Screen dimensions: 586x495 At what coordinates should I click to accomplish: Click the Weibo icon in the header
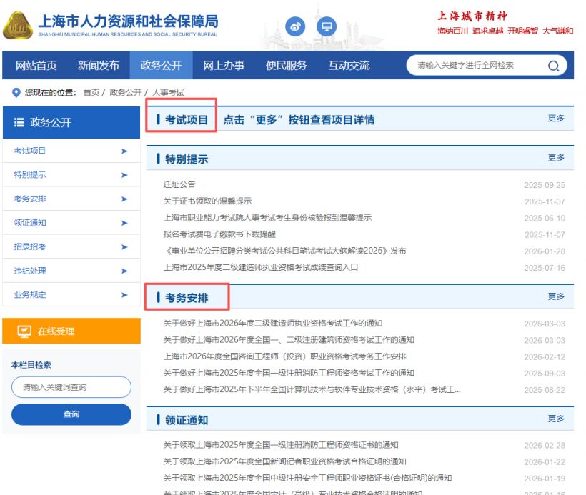[x=295, y=26]
